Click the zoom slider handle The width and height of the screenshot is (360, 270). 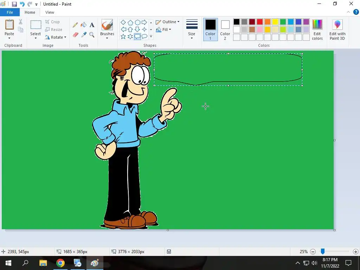click(x=323, y=251)
